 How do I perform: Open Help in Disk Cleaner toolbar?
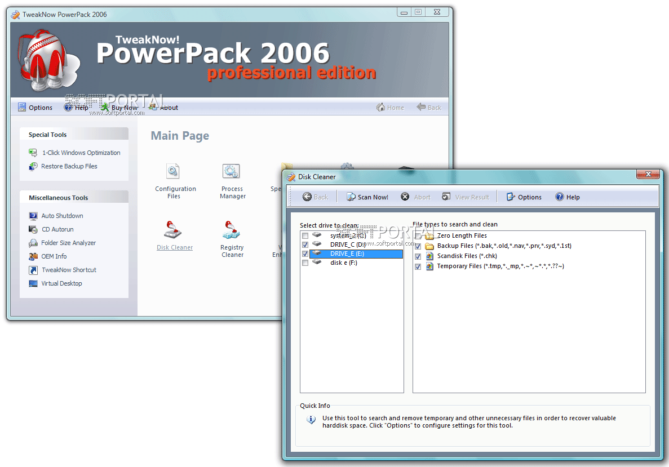[x=568, y=197]
